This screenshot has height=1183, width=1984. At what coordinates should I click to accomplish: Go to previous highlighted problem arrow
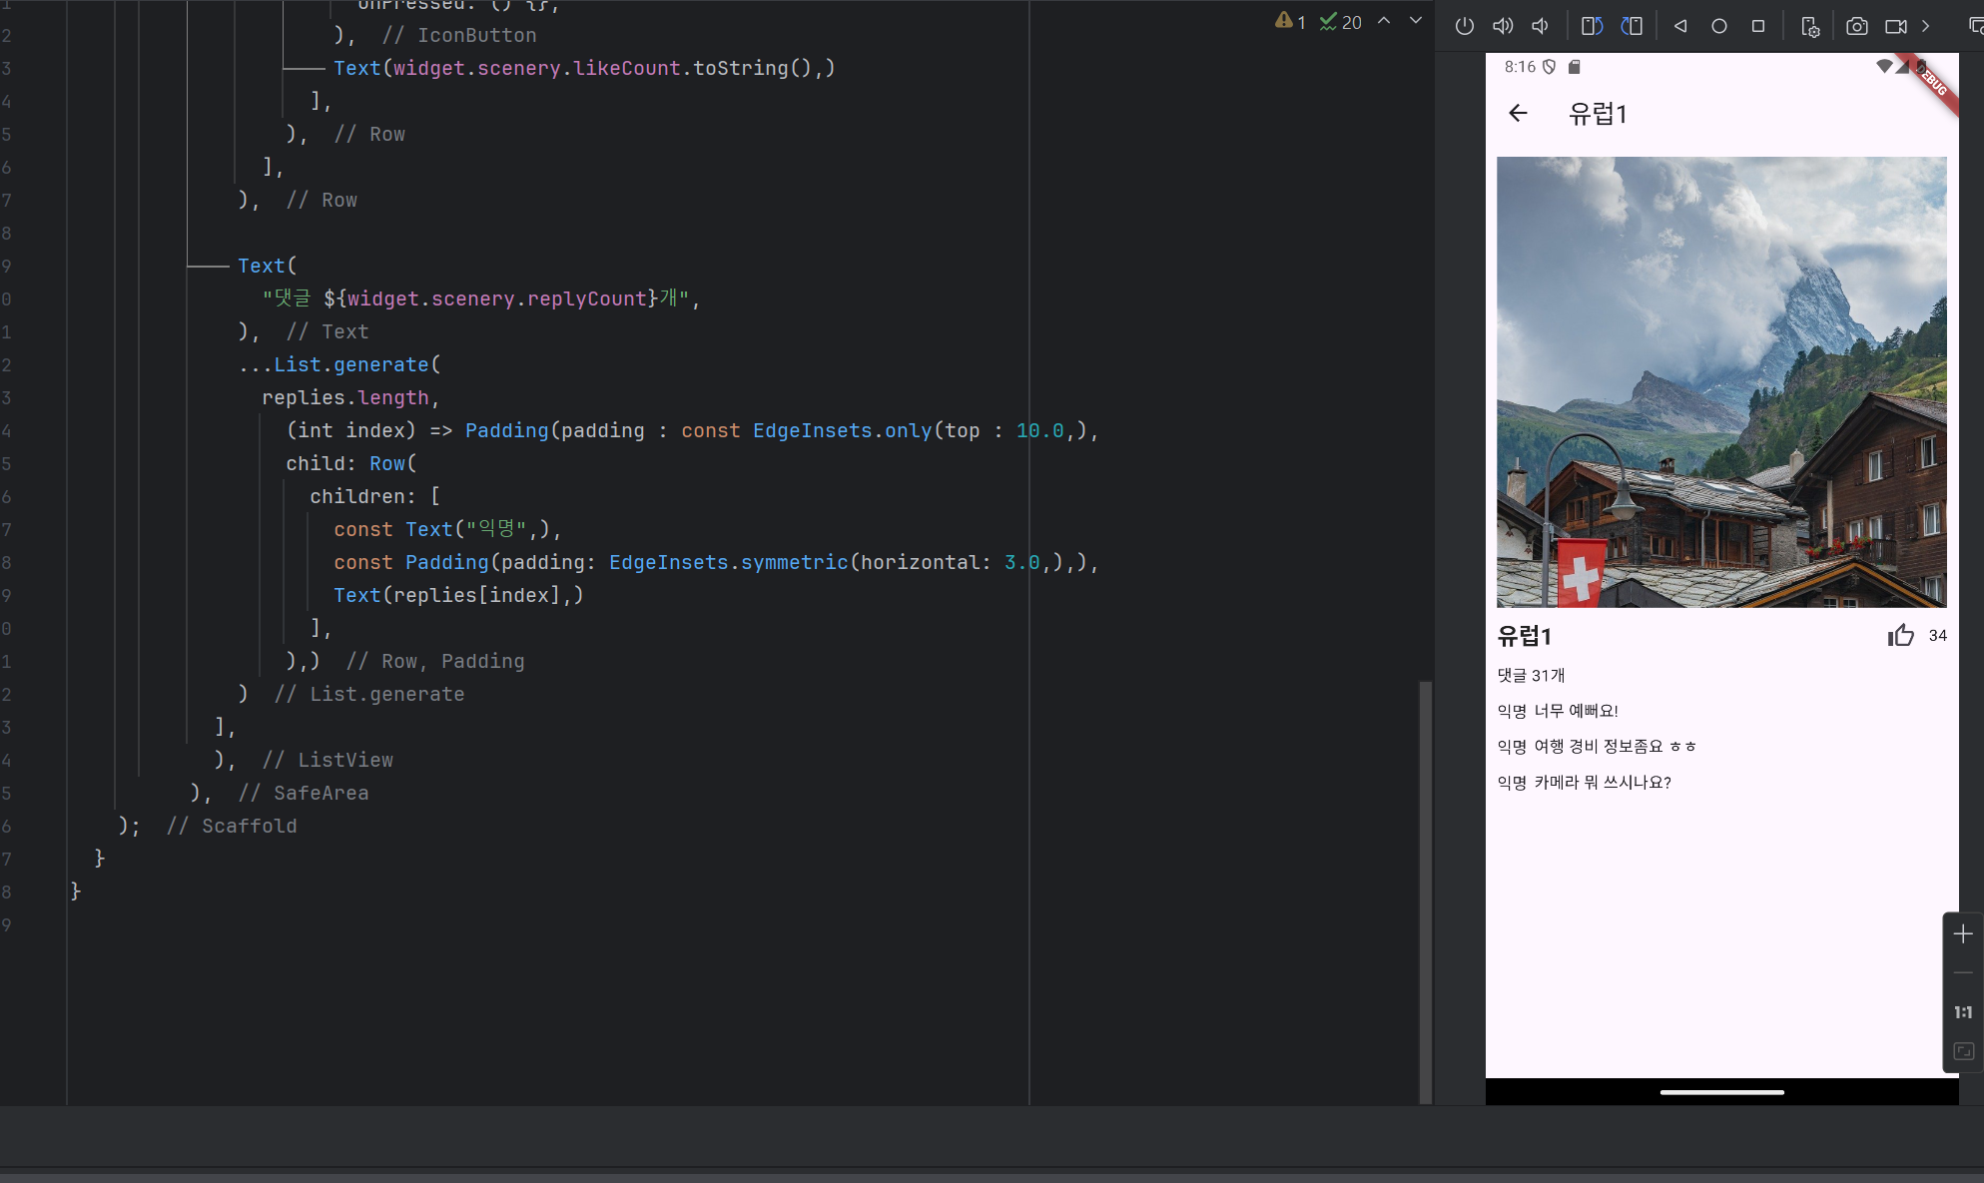coord(1384,21)
